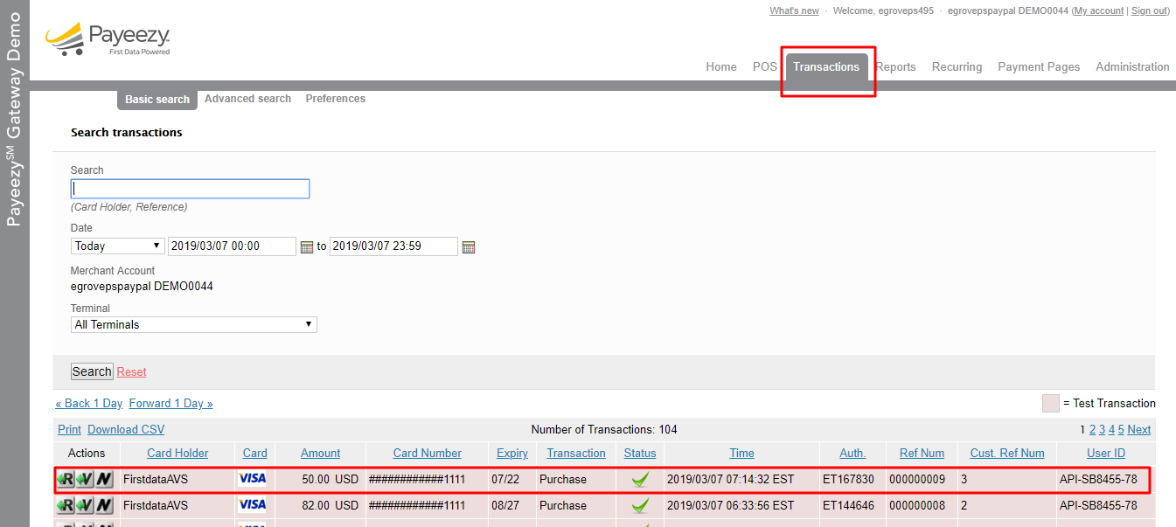Image resolution: width=1176 pixels, height=527 pixels.
Task: Click the green approved checkmark for ET144646
Action: click(640, 505)
